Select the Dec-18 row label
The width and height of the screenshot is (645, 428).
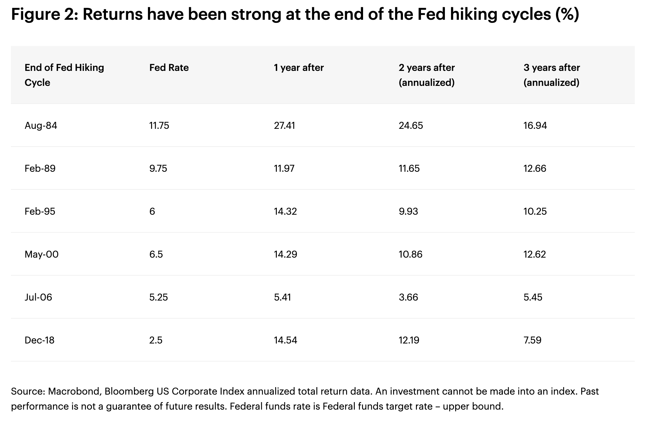coord(40,340)
